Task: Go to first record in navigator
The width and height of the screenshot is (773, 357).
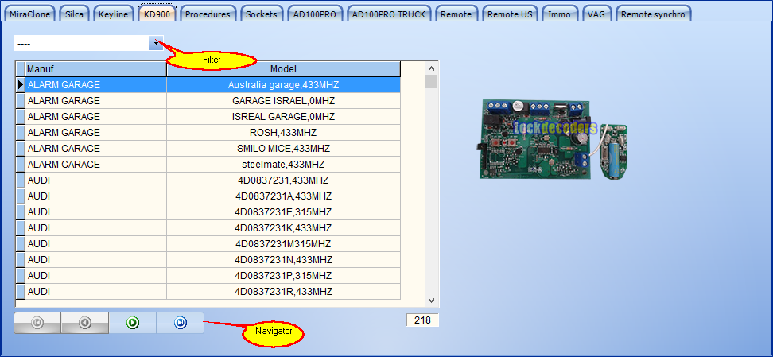Action: (x=37, y=323)
